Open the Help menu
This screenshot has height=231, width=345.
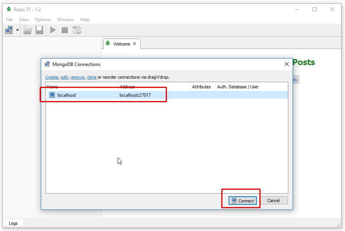point(85,20)
